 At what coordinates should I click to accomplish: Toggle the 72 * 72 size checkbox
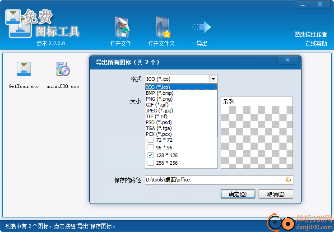150,140
